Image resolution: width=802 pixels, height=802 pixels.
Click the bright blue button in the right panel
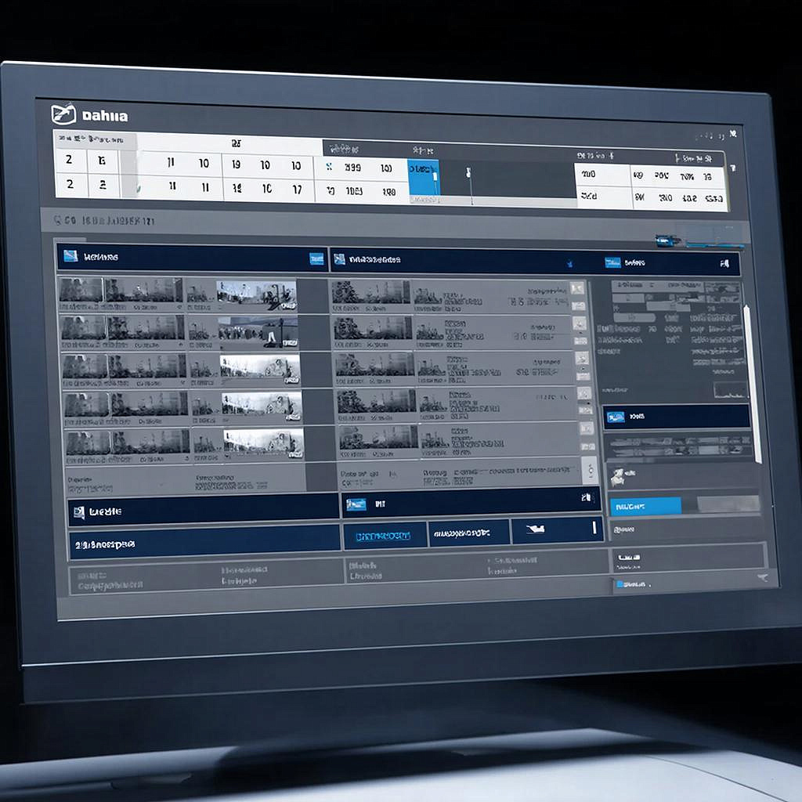pos(645,507)
